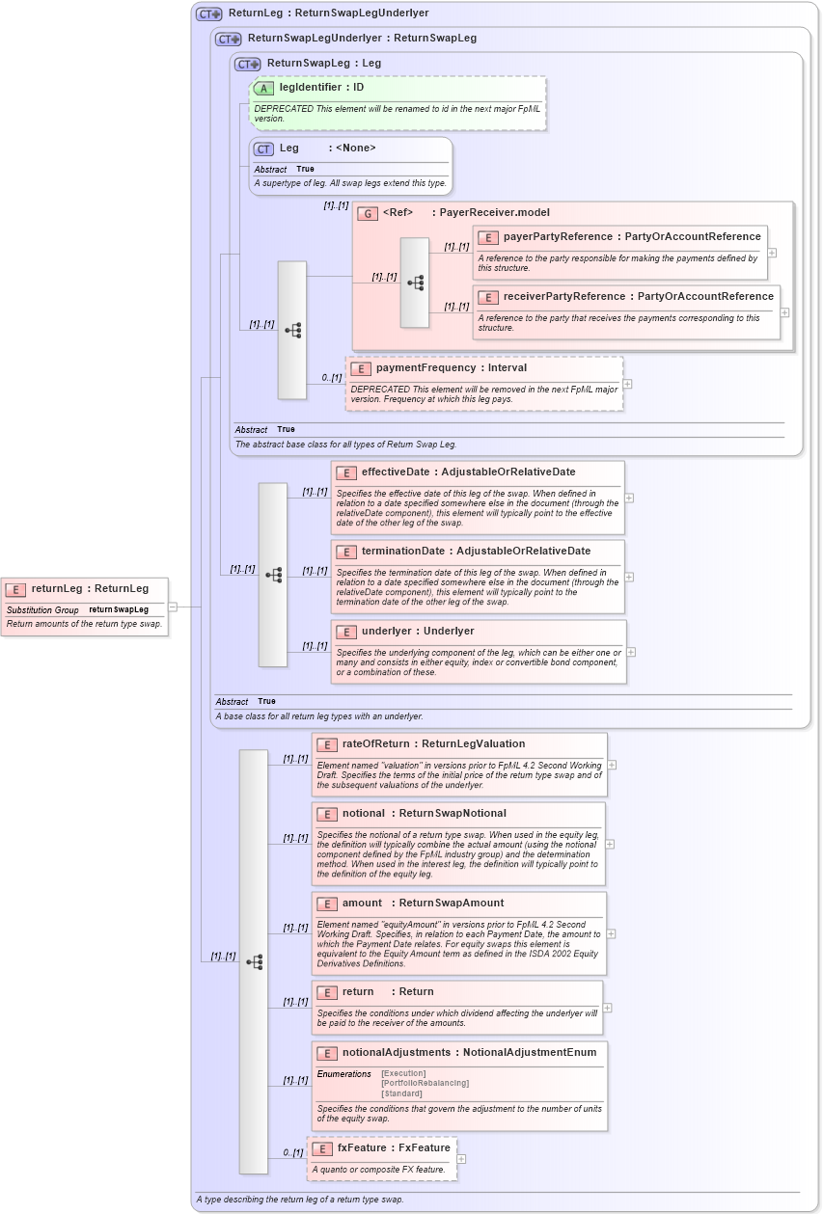
Task: Click the rateOfReturn element icon
Action: 325,744
